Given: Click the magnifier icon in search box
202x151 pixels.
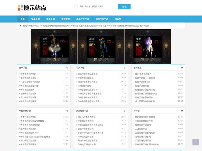Looking at the screenshot, I should 77,6.
